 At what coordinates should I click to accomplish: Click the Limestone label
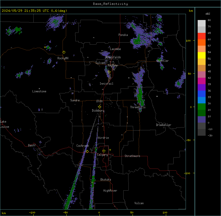(39, 91)
